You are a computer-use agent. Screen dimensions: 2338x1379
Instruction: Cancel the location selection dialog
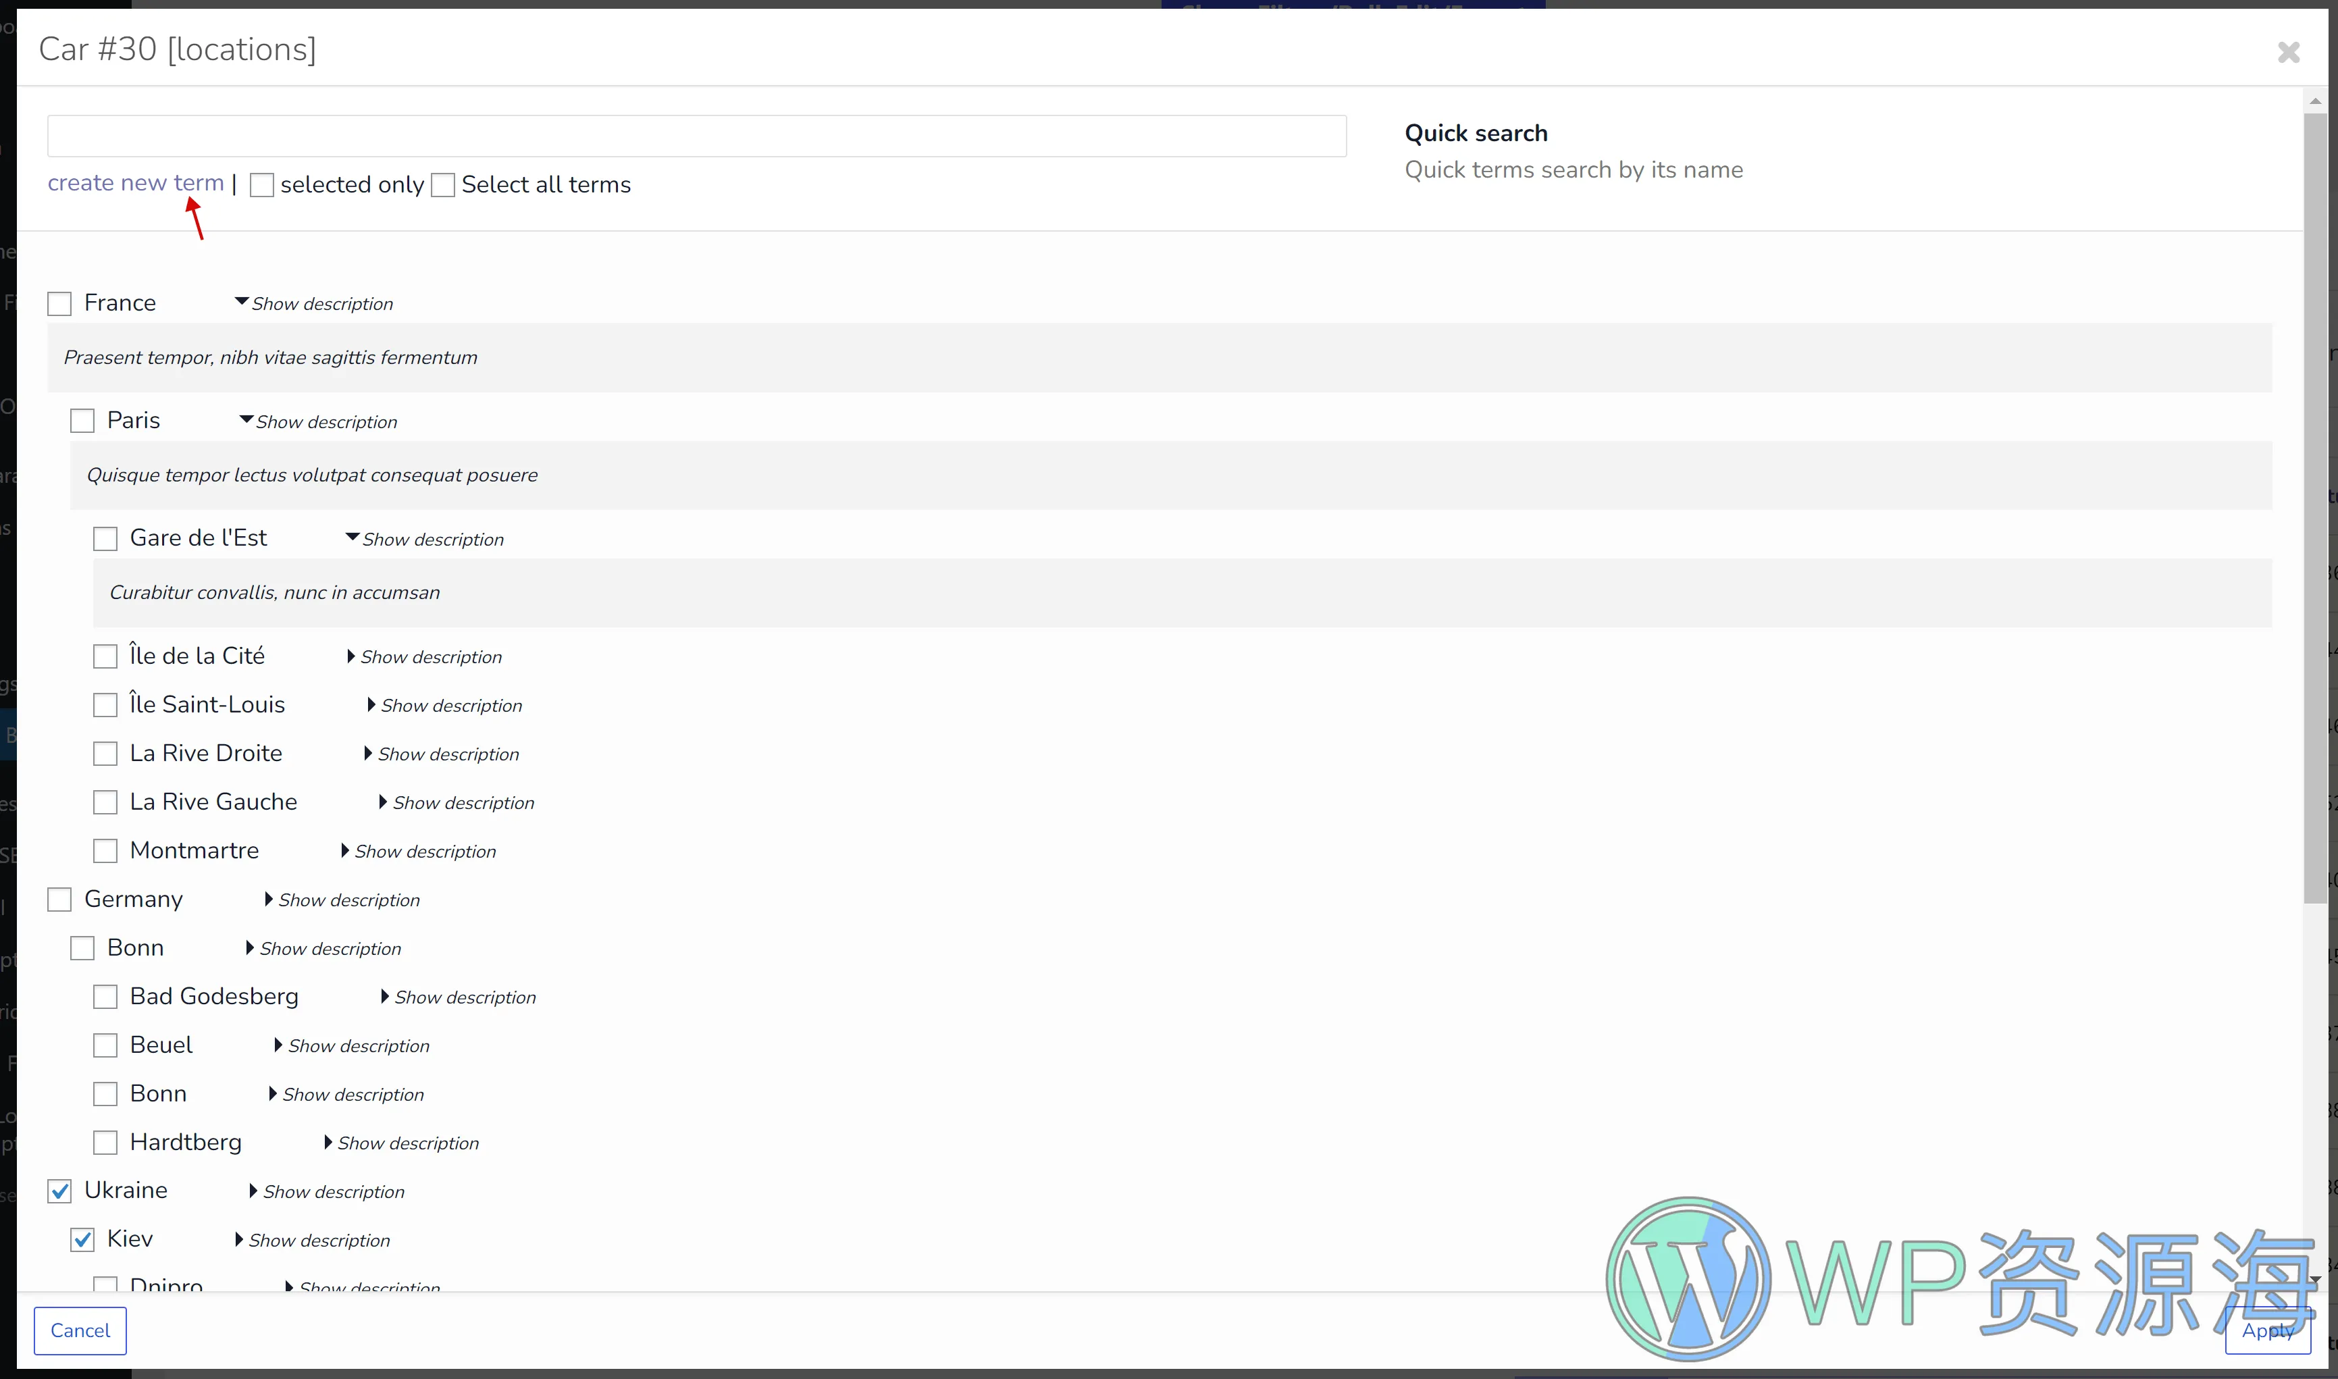(79, 1330)
